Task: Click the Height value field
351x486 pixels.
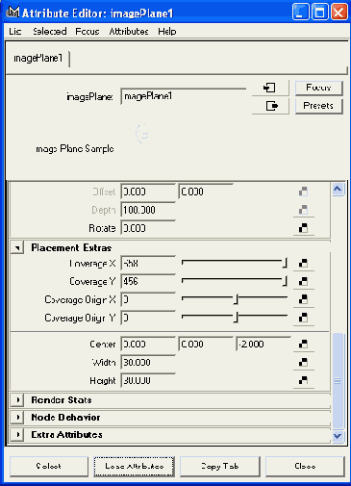Action: pyautogui.click(x=148, y=380)
